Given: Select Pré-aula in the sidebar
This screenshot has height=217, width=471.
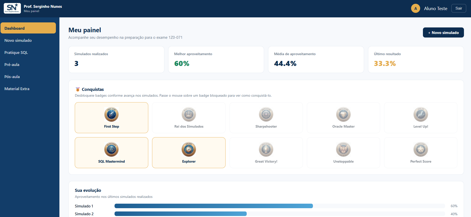Looking at the screenshot, I should point(28,64).
